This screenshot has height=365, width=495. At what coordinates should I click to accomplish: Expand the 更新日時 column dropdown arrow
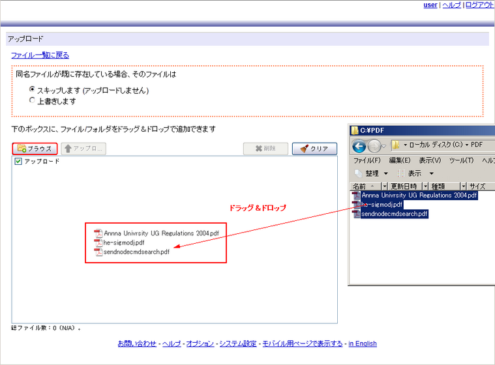click(425, 186)
